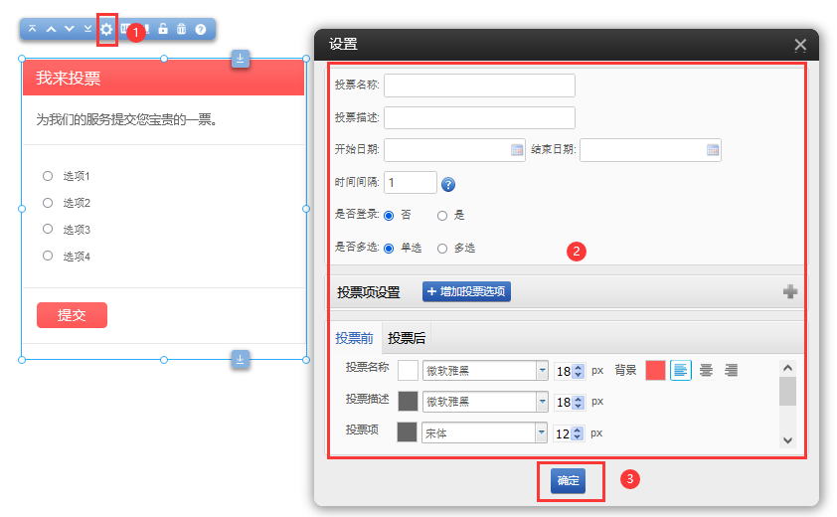Click the bring-to-top arrow icon in toolbar
Viewport: 837px width, 517px height.
pyautogui.click(x=33, y=29)
